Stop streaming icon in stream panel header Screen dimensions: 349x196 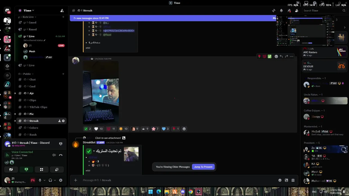click(x=61, y=144)
